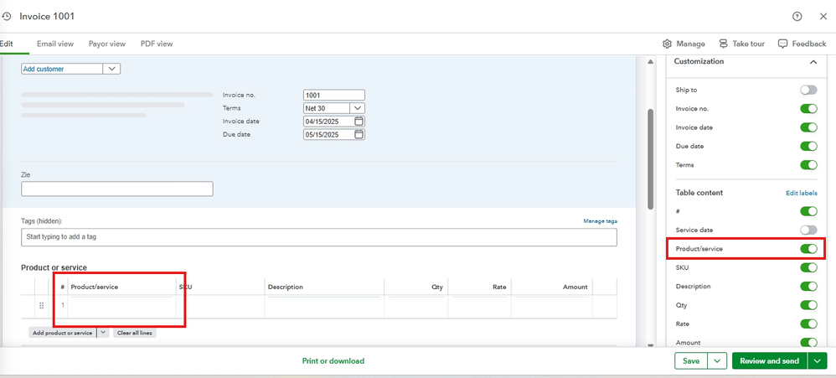Click the Manage gear icon
Viewport: 836px width, 378px height.
[667, 44]
